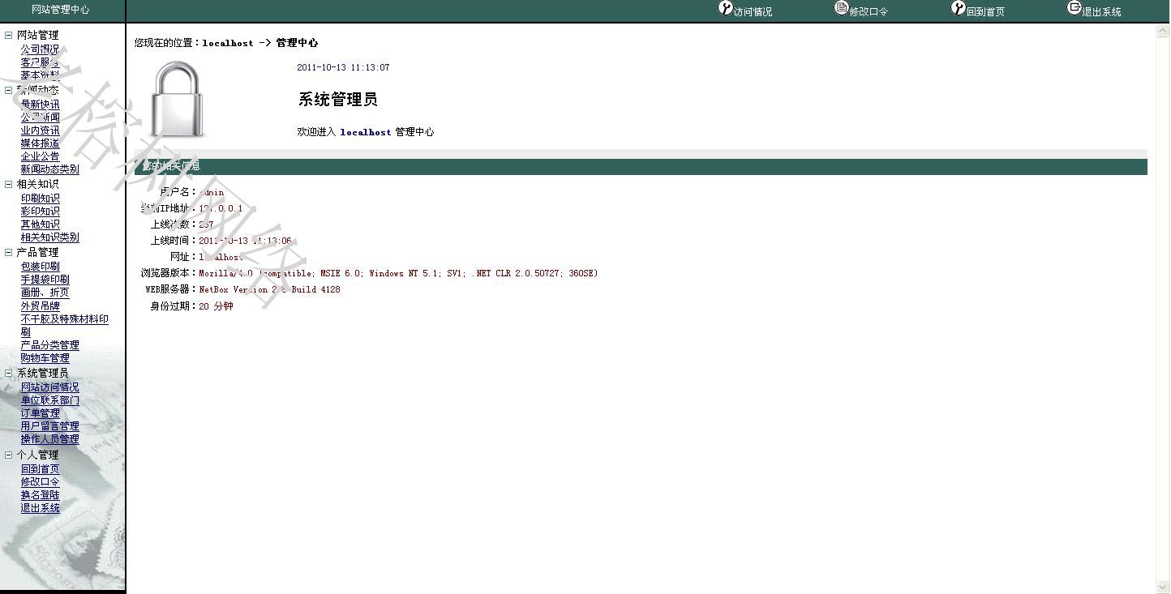Click the localhost link in welcome message

coord(365,132)
